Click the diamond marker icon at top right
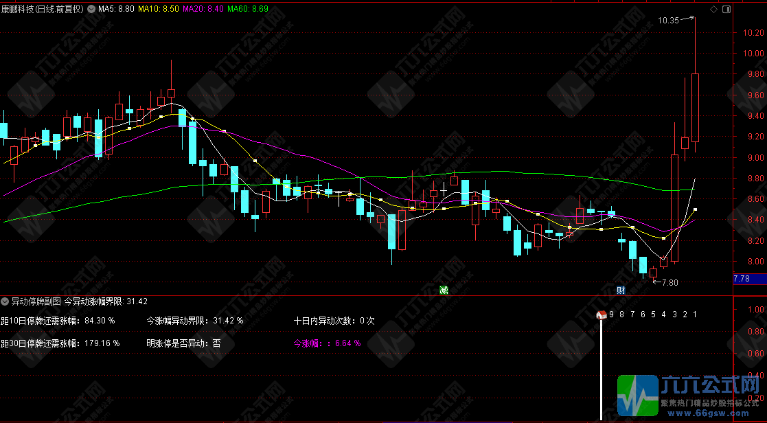 click(x=714, y=10)
